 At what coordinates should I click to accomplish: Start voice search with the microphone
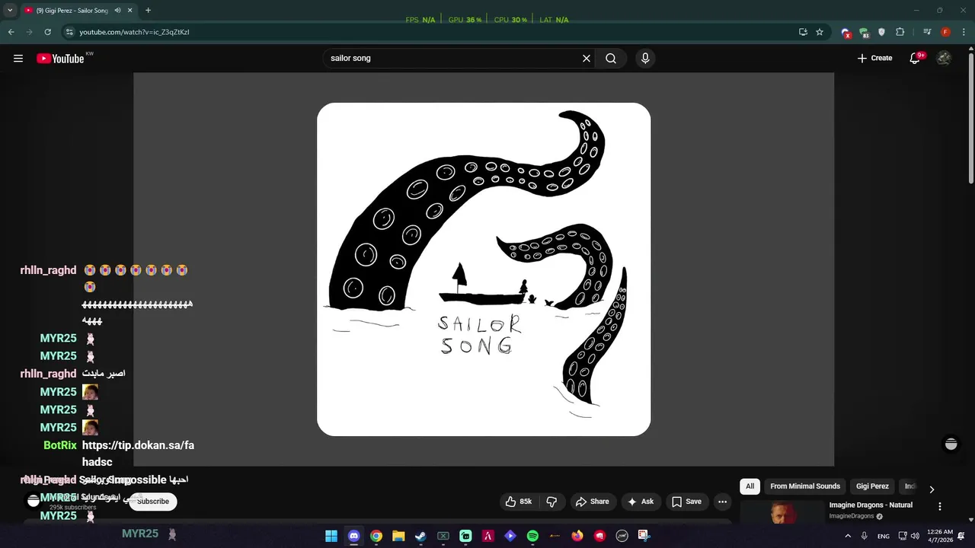pyautogui.click(x=645, y=59)
